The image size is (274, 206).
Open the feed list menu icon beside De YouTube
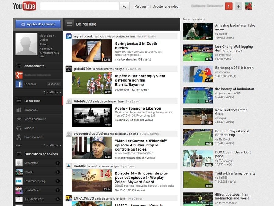click(x=70, y=24)
